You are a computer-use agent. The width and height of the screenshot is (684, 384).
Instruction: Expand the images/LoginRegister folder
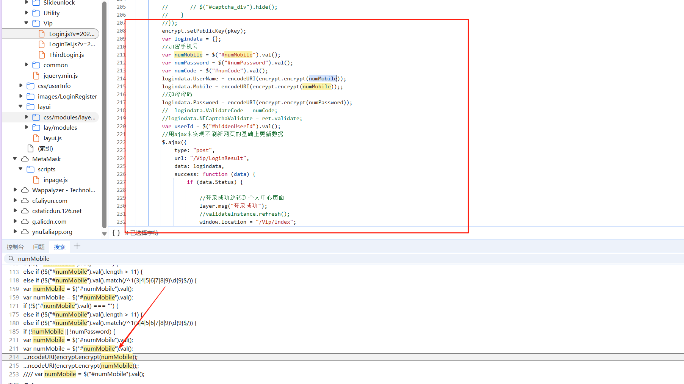click(20, 96)
